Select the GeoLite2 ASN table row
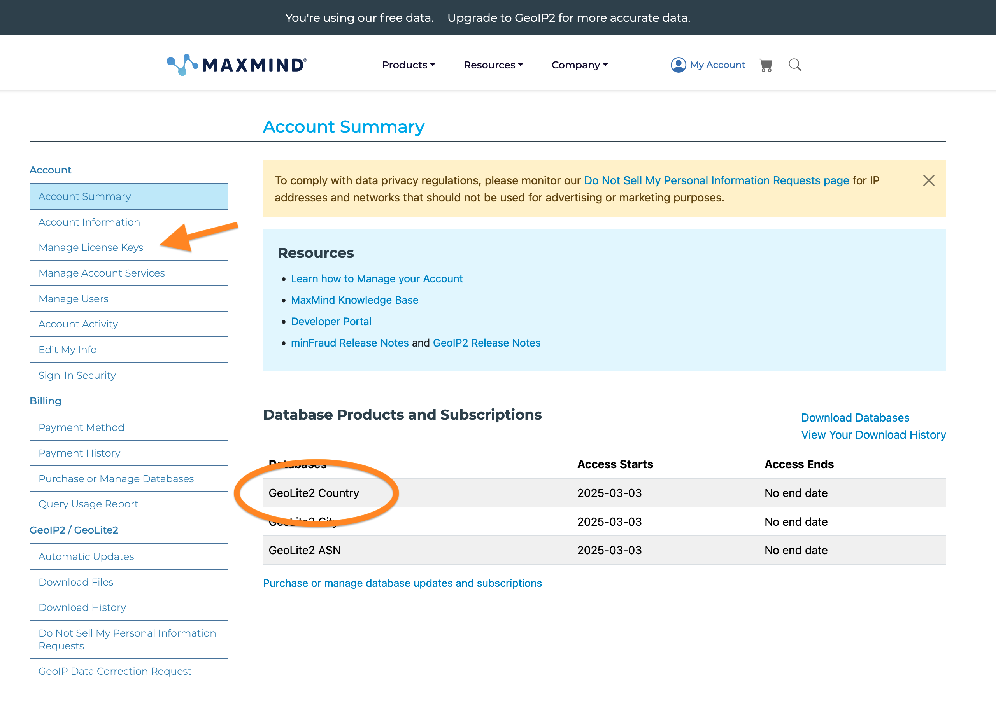 point(305,550)
